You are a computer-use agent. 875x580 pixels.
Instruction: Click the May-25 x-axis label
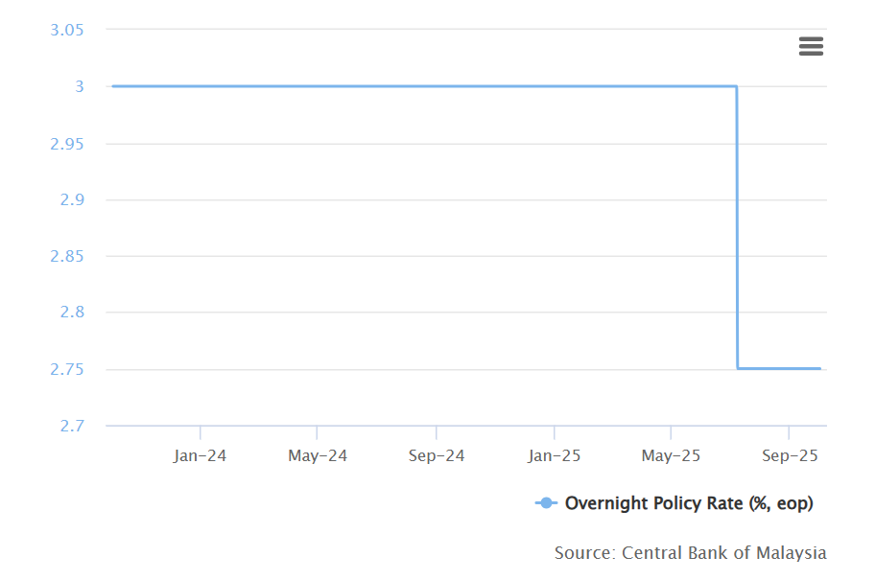coord(671,456)
